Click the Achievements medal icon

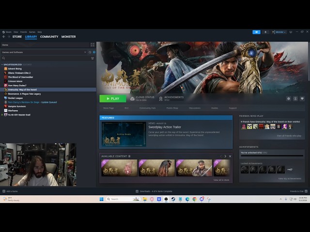(161, 99)
